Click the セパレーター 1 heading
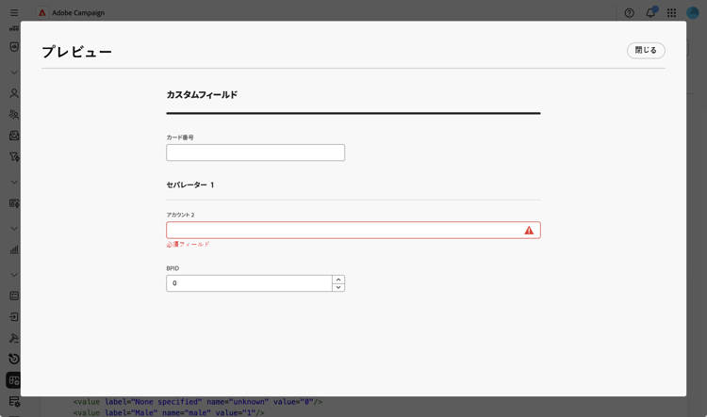 point(190,185)
